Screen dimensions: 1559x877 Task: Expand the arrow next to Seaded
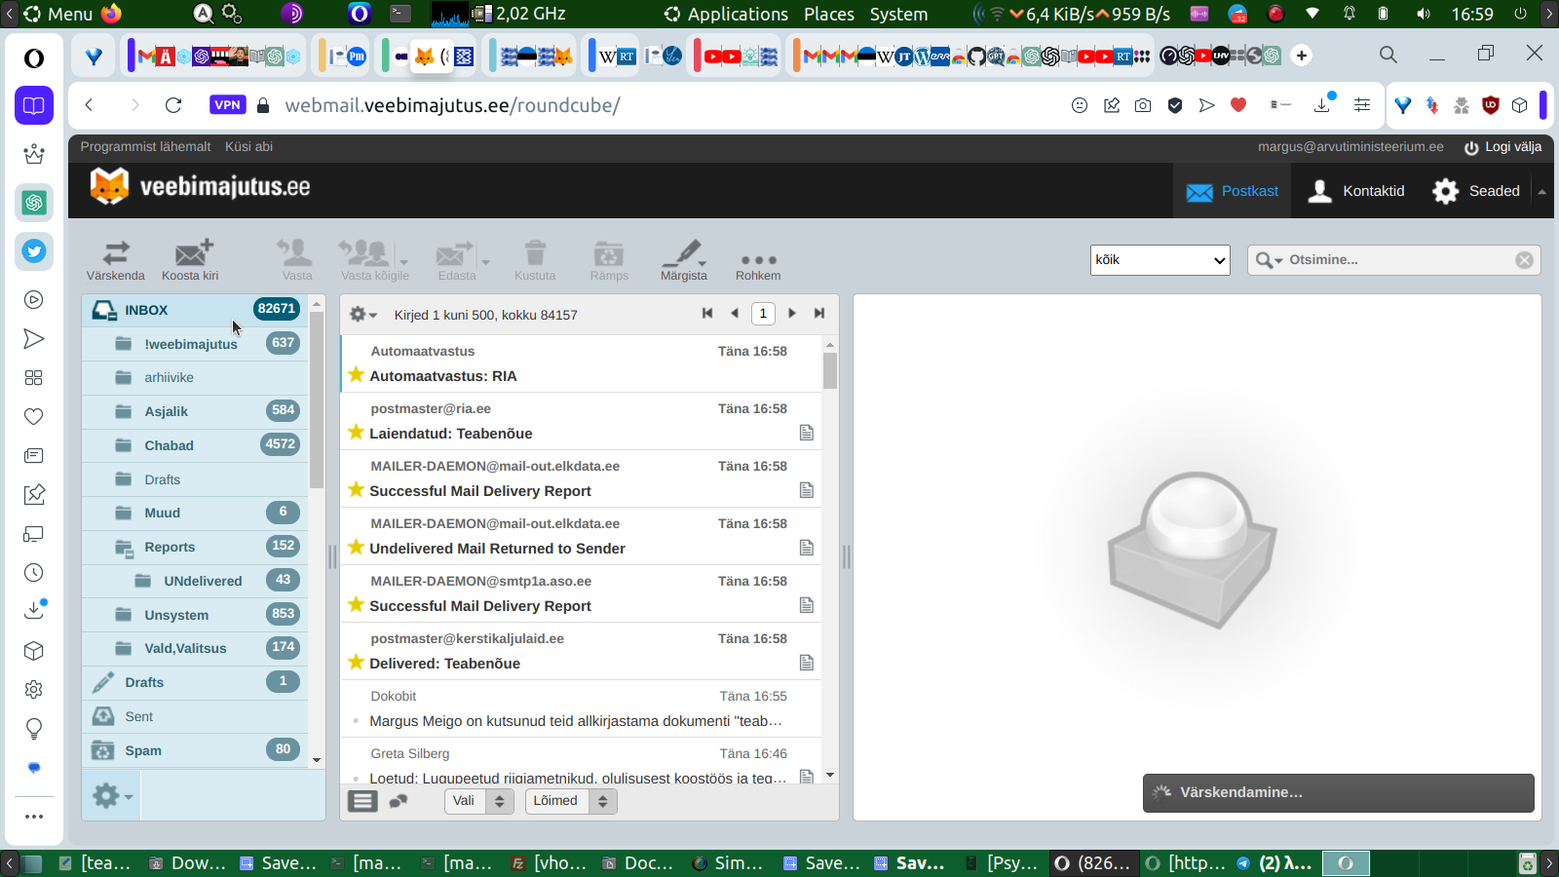(1542, 192)
